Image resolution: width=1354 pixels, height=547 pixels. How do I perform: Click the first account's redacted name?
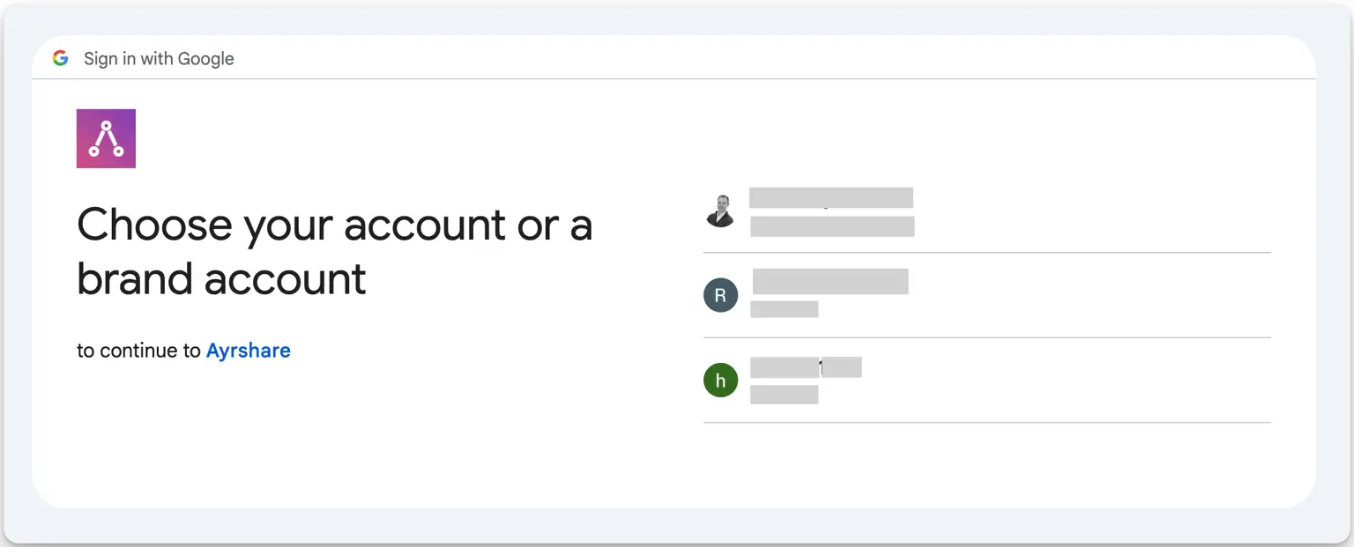(830, 198)
